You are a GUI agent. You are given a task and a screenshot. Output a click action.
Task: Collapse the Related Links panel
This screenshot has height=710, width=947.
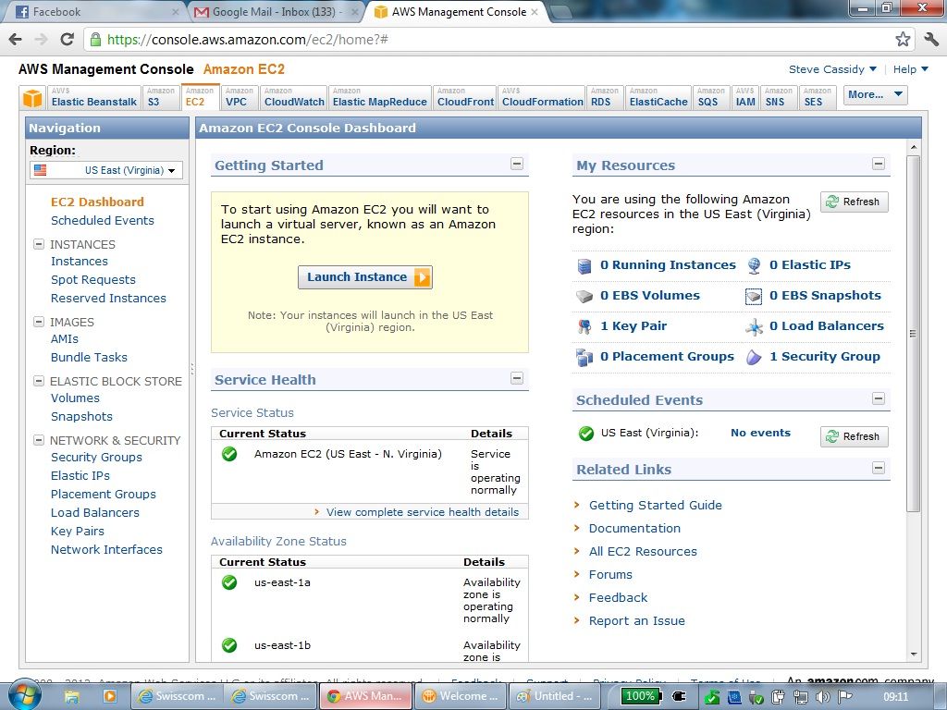coord(879,468)
